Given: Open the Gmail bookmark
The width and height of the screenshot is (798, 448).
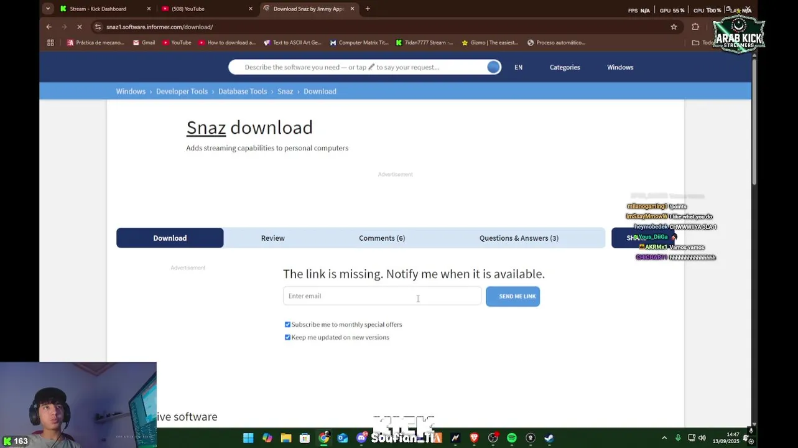Looking at the screenshot, I should point(144,42).
